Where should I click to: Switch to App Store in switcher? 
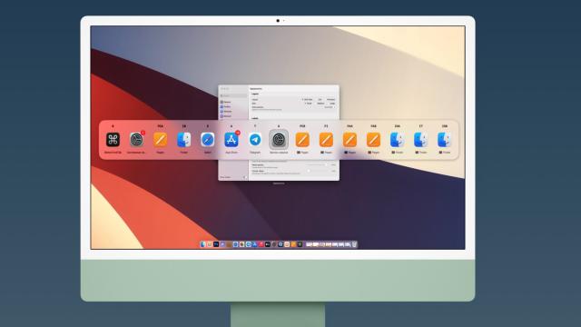pos(231,140)
